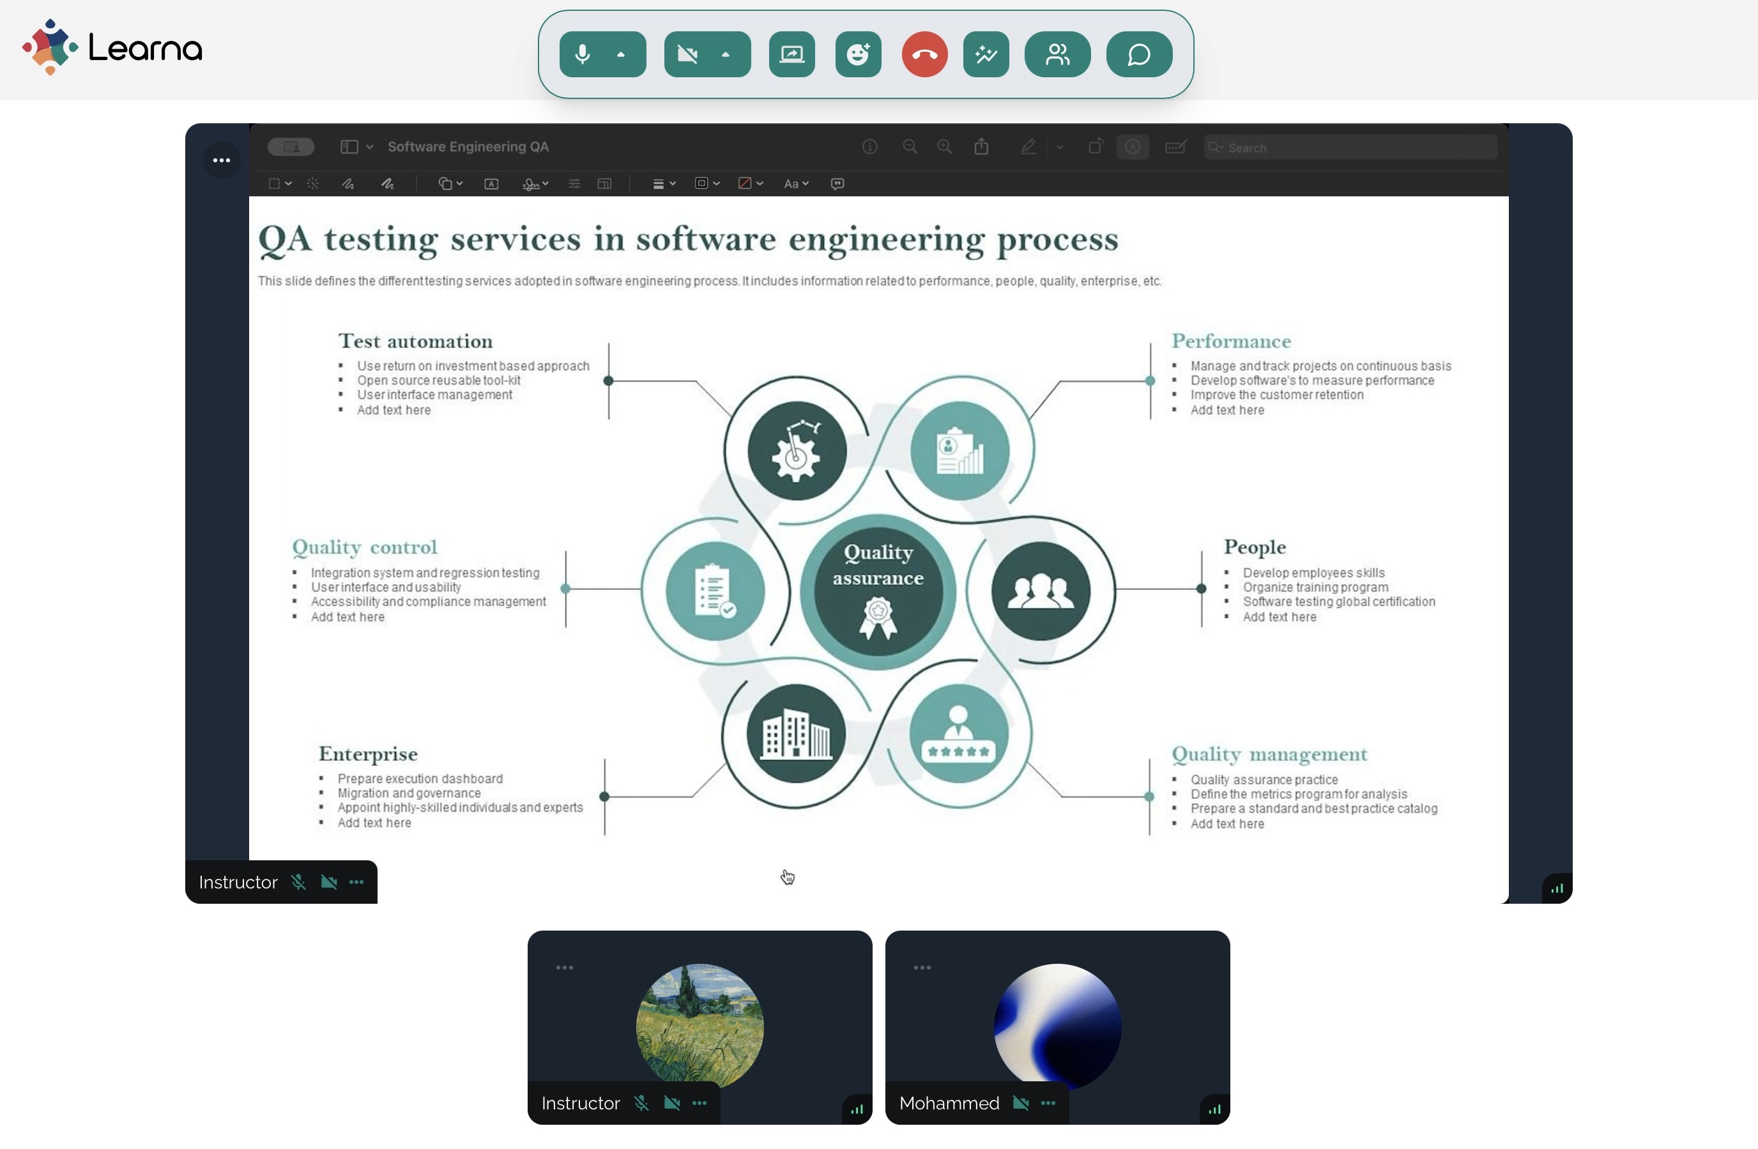The height and width of the screenshot is (1149, 1758).
Task: Expand the microphone options arrow
Action: pos(620,55)
